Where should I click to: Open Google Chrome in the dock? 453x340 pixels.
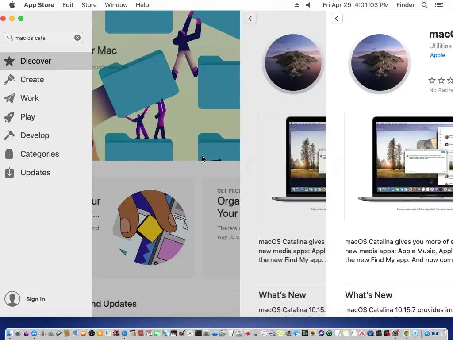(407, 333)
